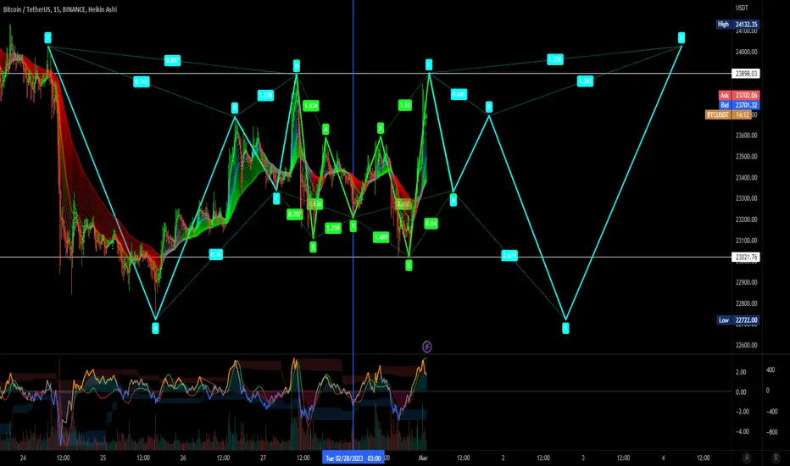Select the cyan 0.743 ratio label
790x466 pixels.
point(142,81)
